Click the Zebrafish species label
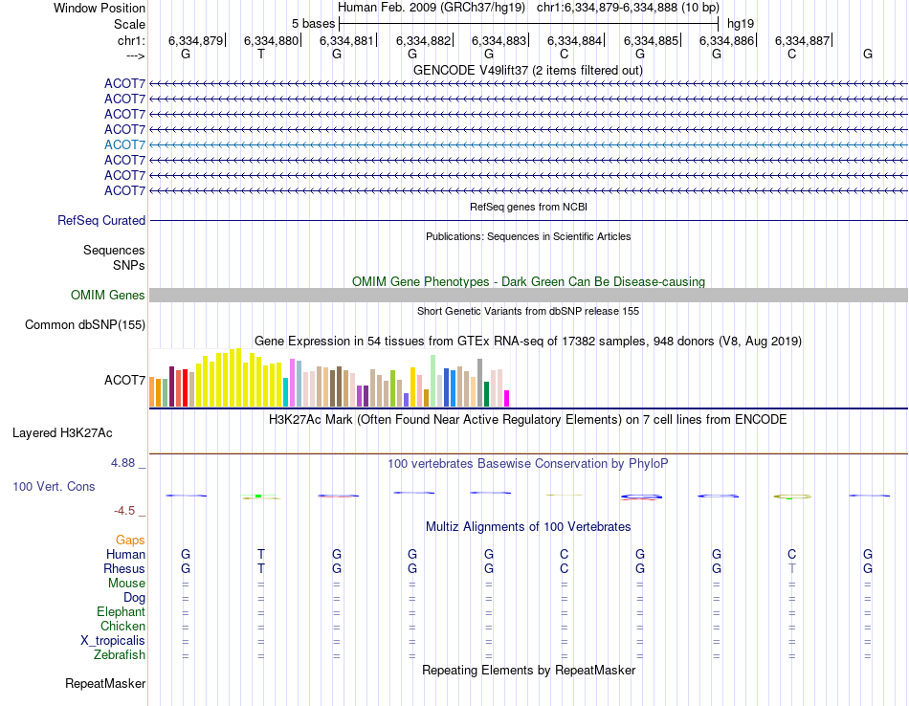Viewport: 909px width, 706px height. click(120, 655)
